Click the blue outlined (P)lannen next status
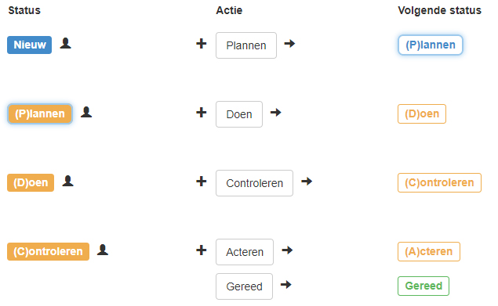This screenshot has height=306, width=498. 431,45
